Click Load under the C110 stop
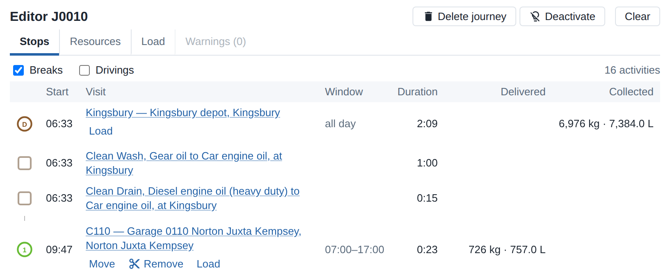The height and width of the screenshot is (274, 670). [x=208, y=264]
